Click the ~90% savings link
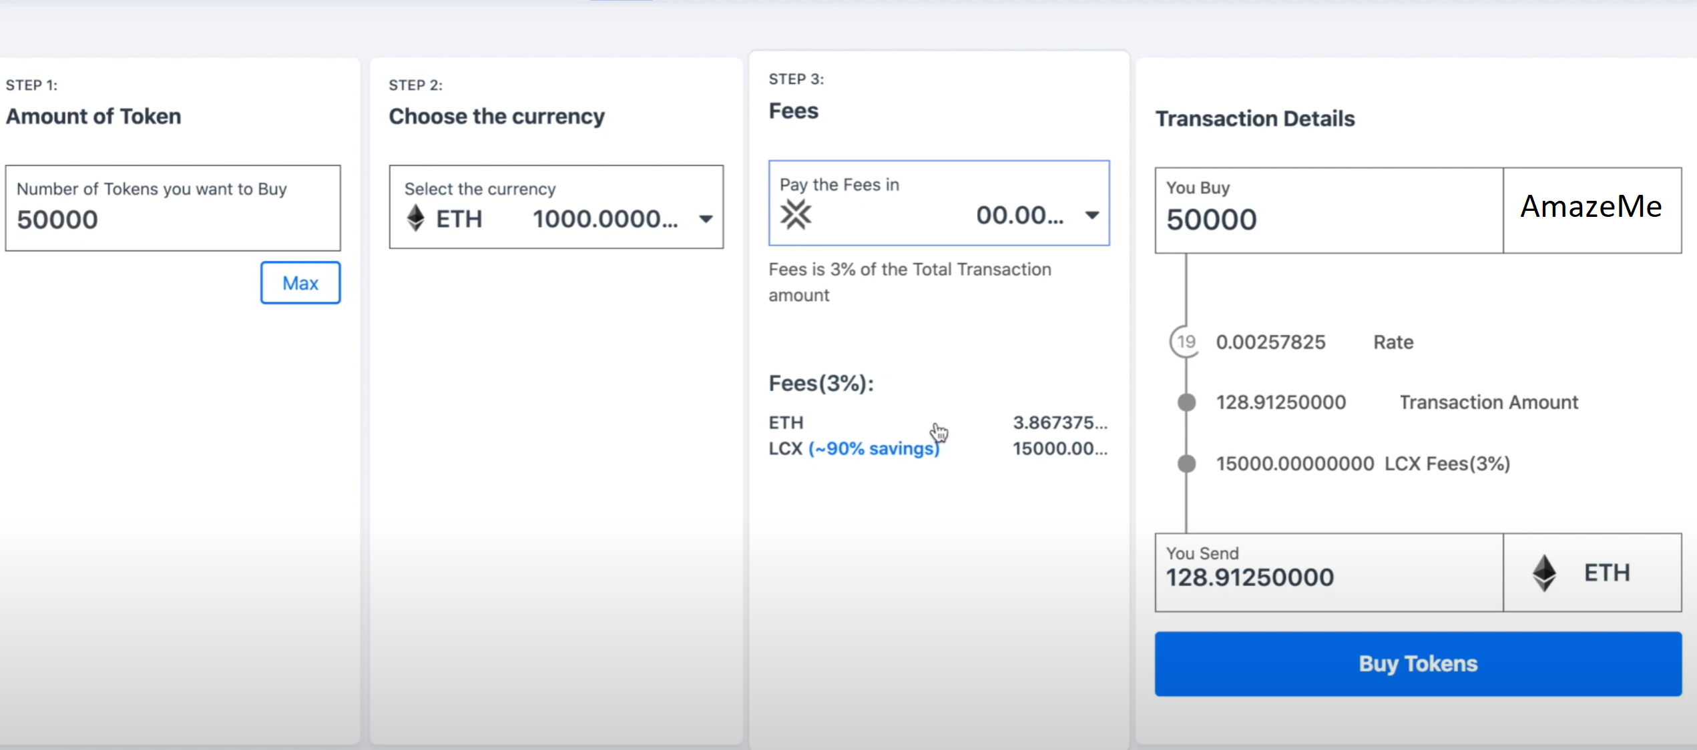 pyautogui.click(x=874, y=448)
